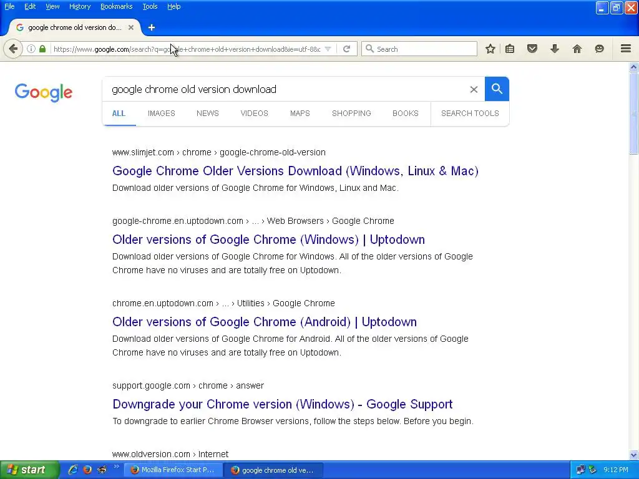Open the Bookmarks menu
This screenshot has width=639, height=479.
coord(116,6)
